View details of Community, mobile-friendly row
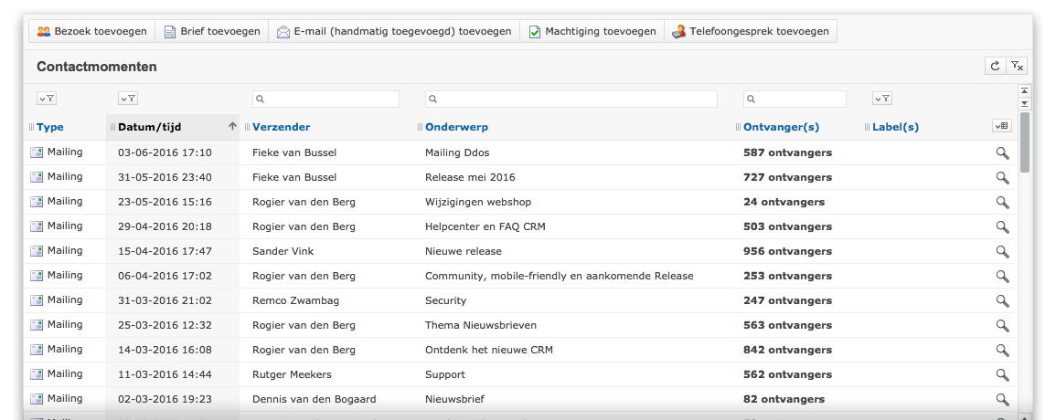 (x=1003, y=277)
